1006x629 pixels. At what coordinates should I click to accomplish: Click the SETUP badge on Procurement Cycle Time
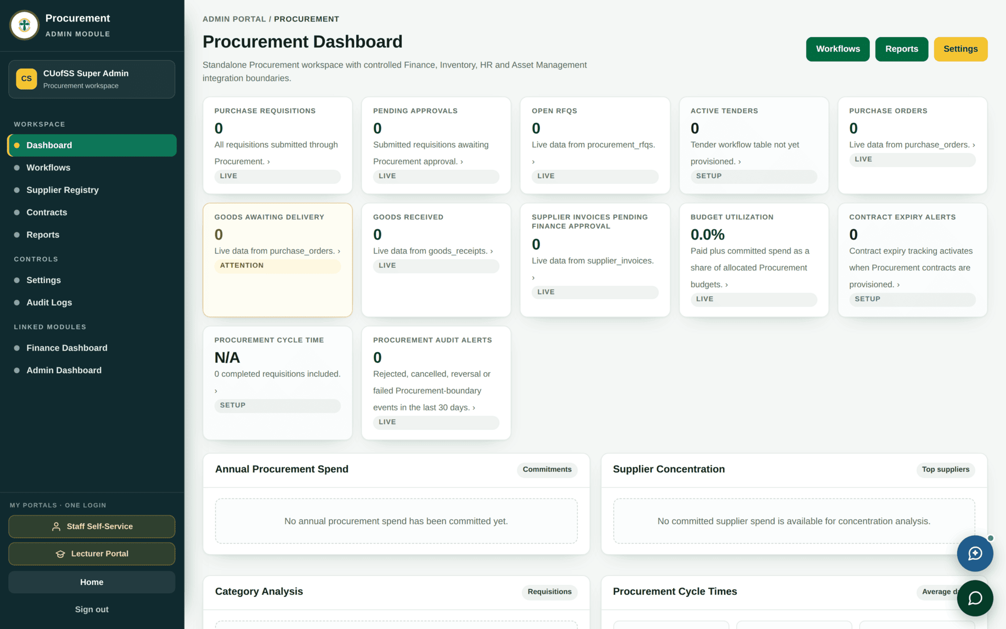coord(278,406)
